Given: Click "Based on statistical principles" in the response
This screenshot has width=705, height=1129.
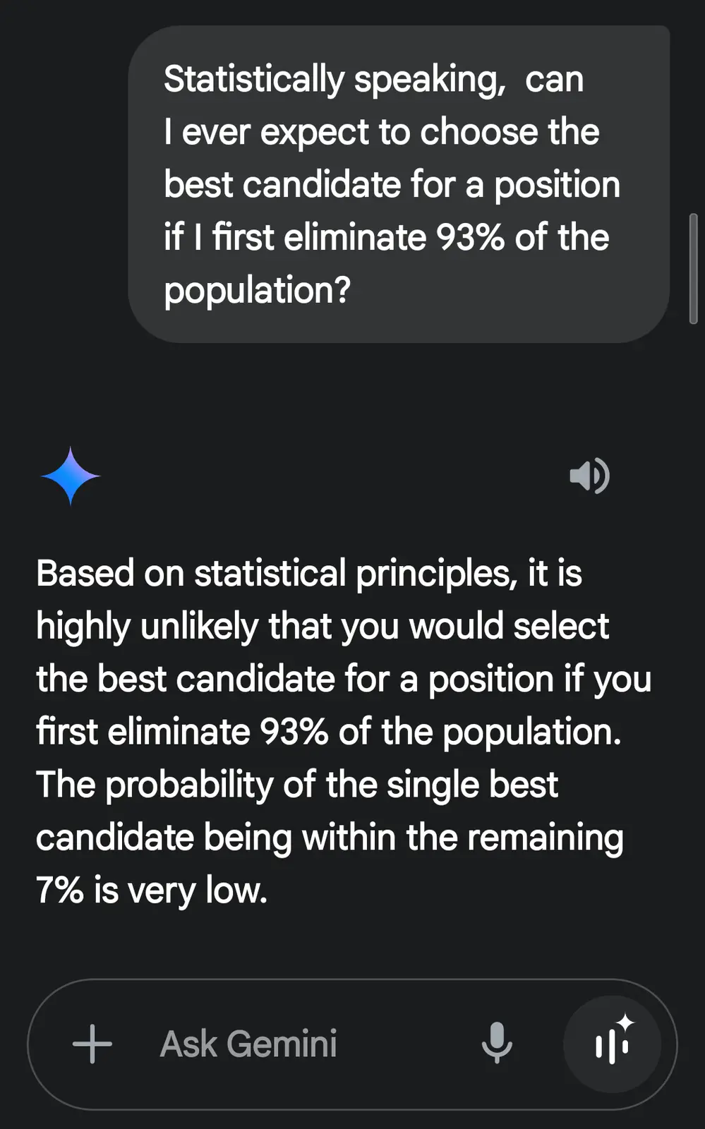Looking at the screenshot, I should 277,573.
